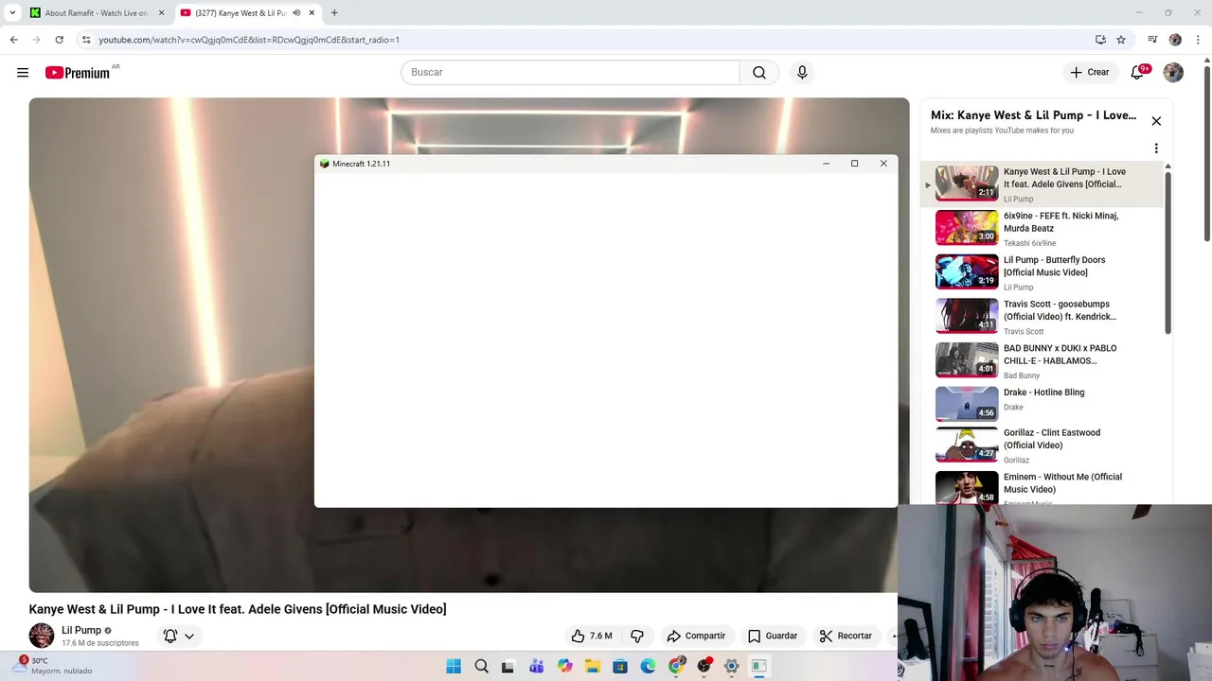This screenshot has height=681, width=1212.
Task: Click the Compartir button
Action: [x=696, y=636]
